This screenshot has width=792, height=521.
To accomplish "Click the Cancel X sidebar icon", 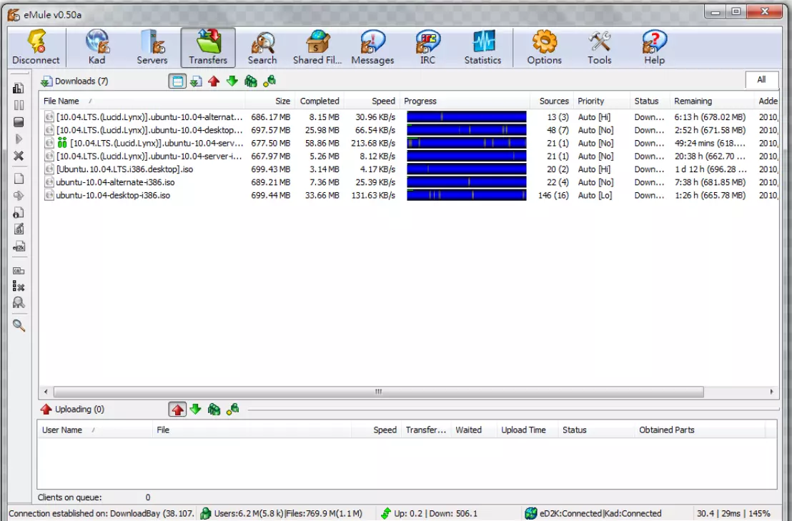I will click(18, 156).
